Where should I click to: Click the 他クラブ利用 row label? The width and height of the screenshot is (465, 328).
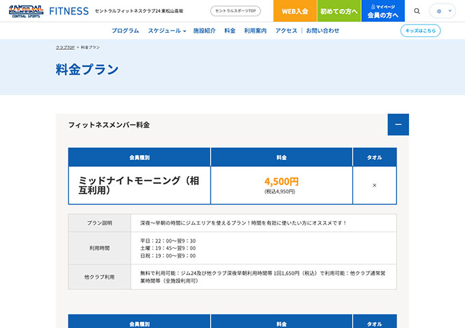coord(99,277)
